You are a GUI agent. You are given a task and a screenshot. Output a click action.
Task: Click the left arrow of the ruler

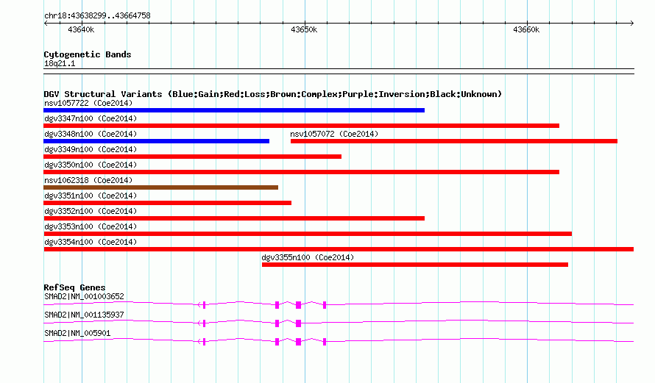pos(46,23)
